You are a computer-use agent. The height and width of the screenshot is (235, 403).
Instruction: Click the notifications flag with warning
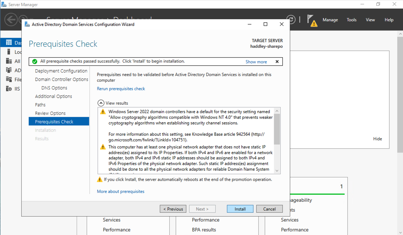pos(312,20)
